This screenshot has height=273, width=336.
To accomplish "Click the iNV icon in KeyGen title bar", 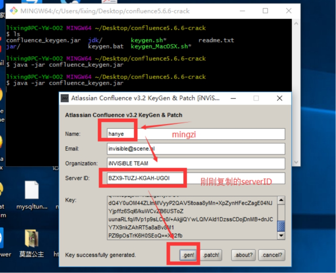I will [65, 98].
